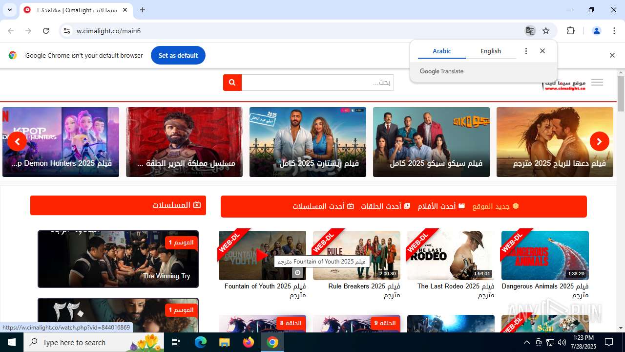Click the Windows taskbar search box
The height and width of the screenshot is (352, 625).
coord(94,342)
